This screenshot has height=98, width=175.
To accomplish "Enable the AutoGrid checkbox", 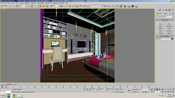I will point(160,22).
